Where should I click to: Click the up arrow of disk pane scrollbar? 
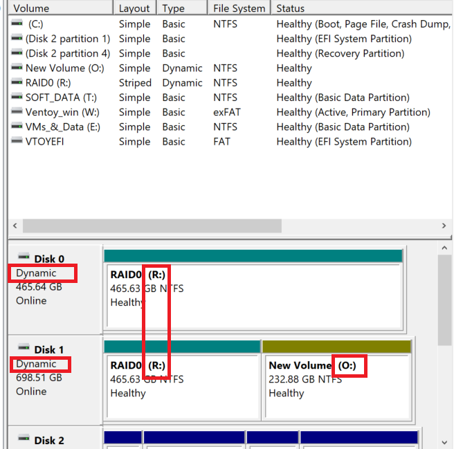tap(444, 248)
